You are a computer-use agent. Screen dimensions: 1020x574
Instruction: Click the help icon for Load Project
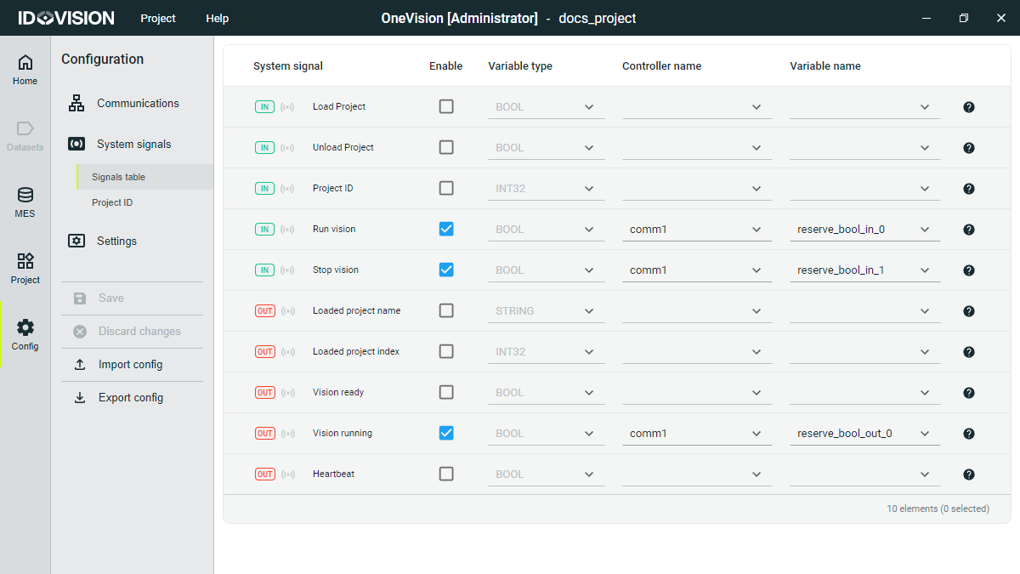point(968,107)
